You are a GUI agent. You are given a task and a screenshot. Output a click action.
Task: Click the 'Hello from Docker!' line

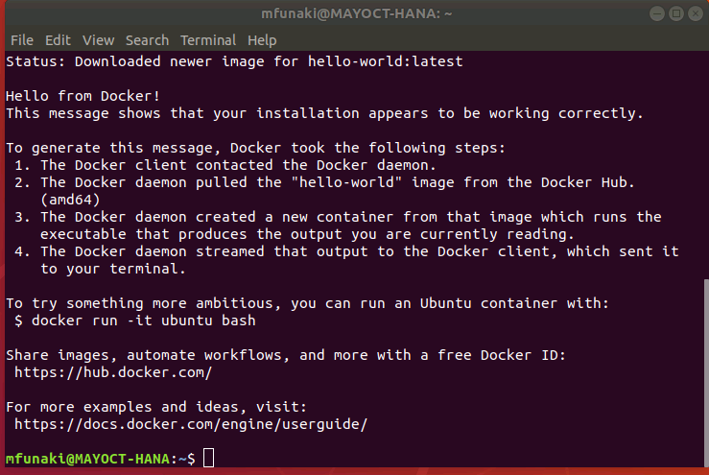click(83, 96)
